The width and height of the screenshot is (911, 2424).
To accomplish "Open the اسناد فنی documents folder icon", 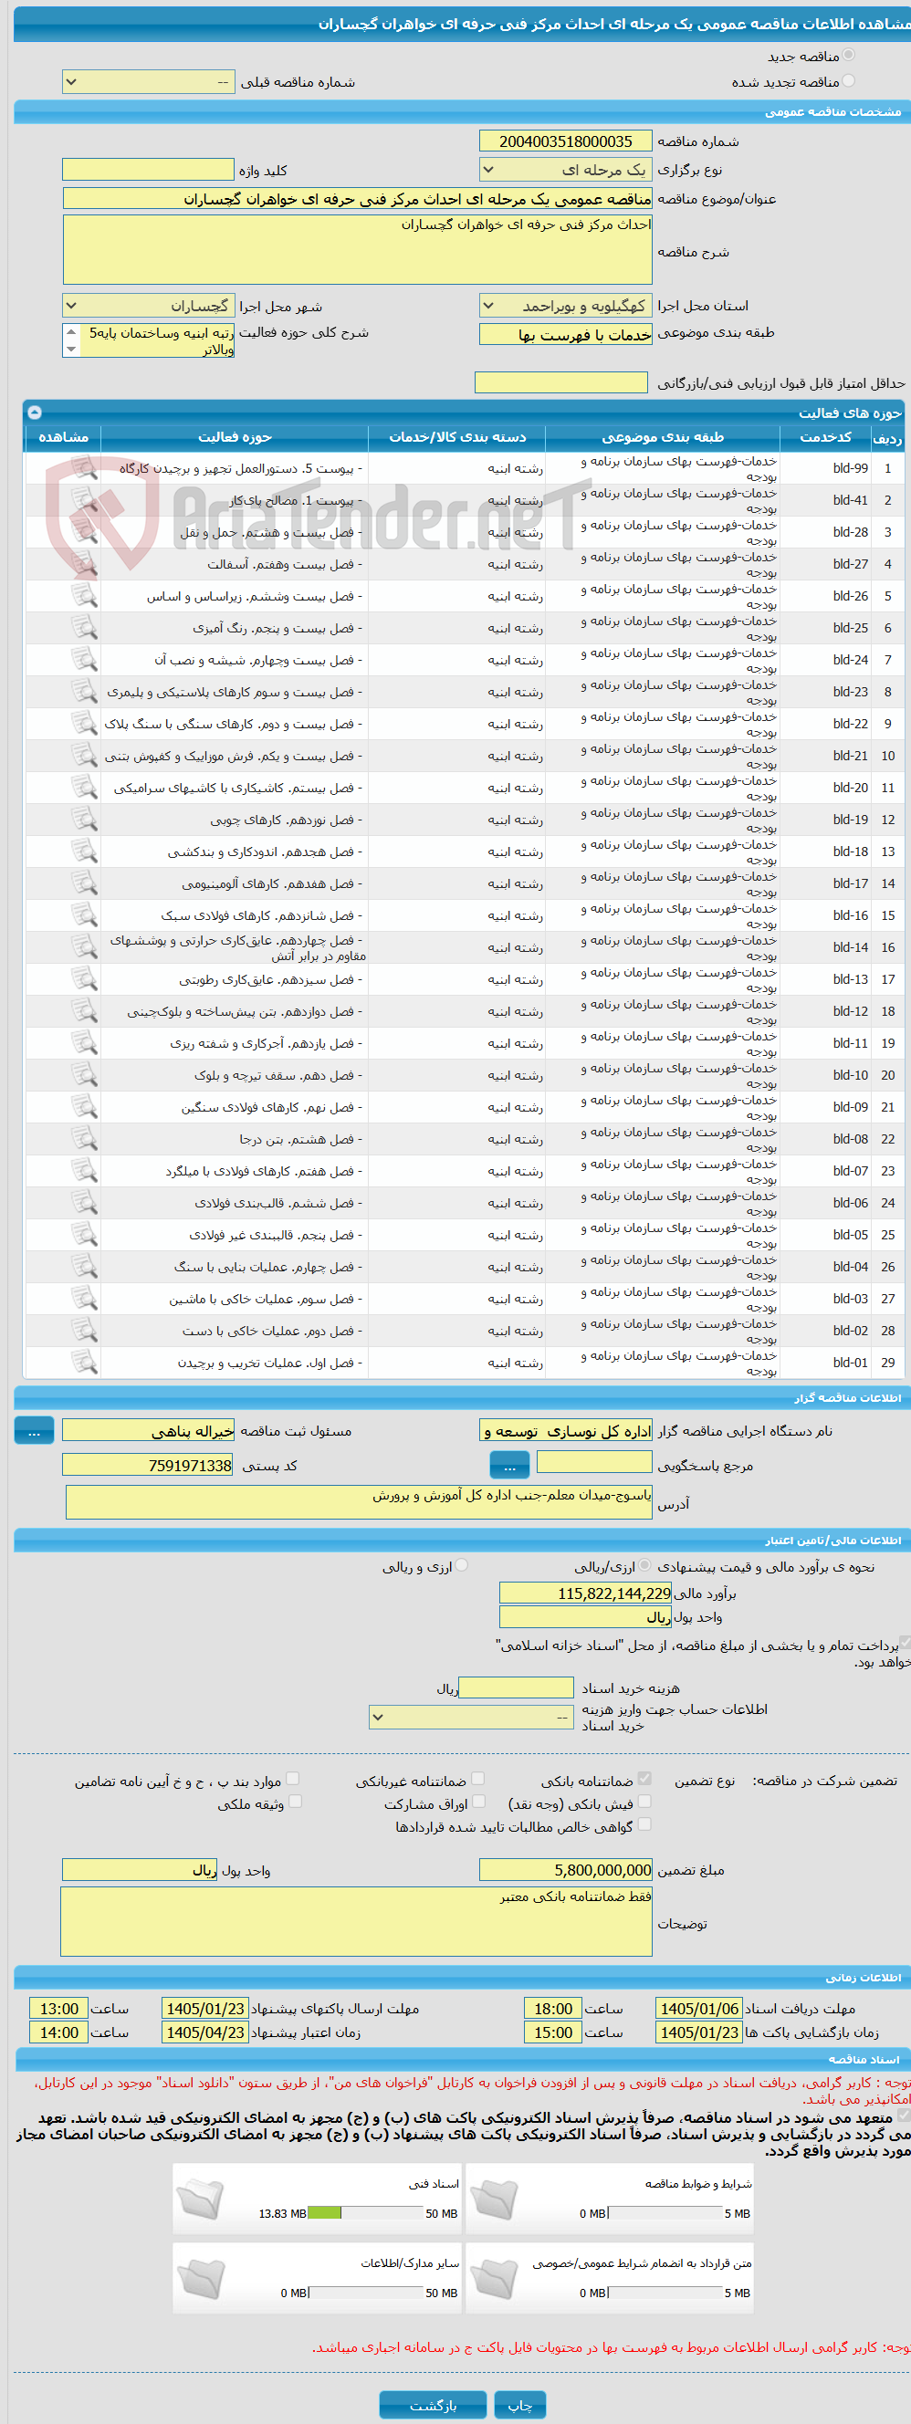I will (x=200, y=2198).
